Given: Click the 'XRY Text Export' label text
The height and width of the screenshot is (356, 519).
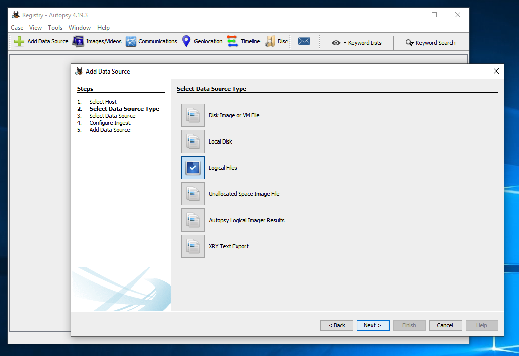Looking at the screenshot, I should tap(229, 246).
